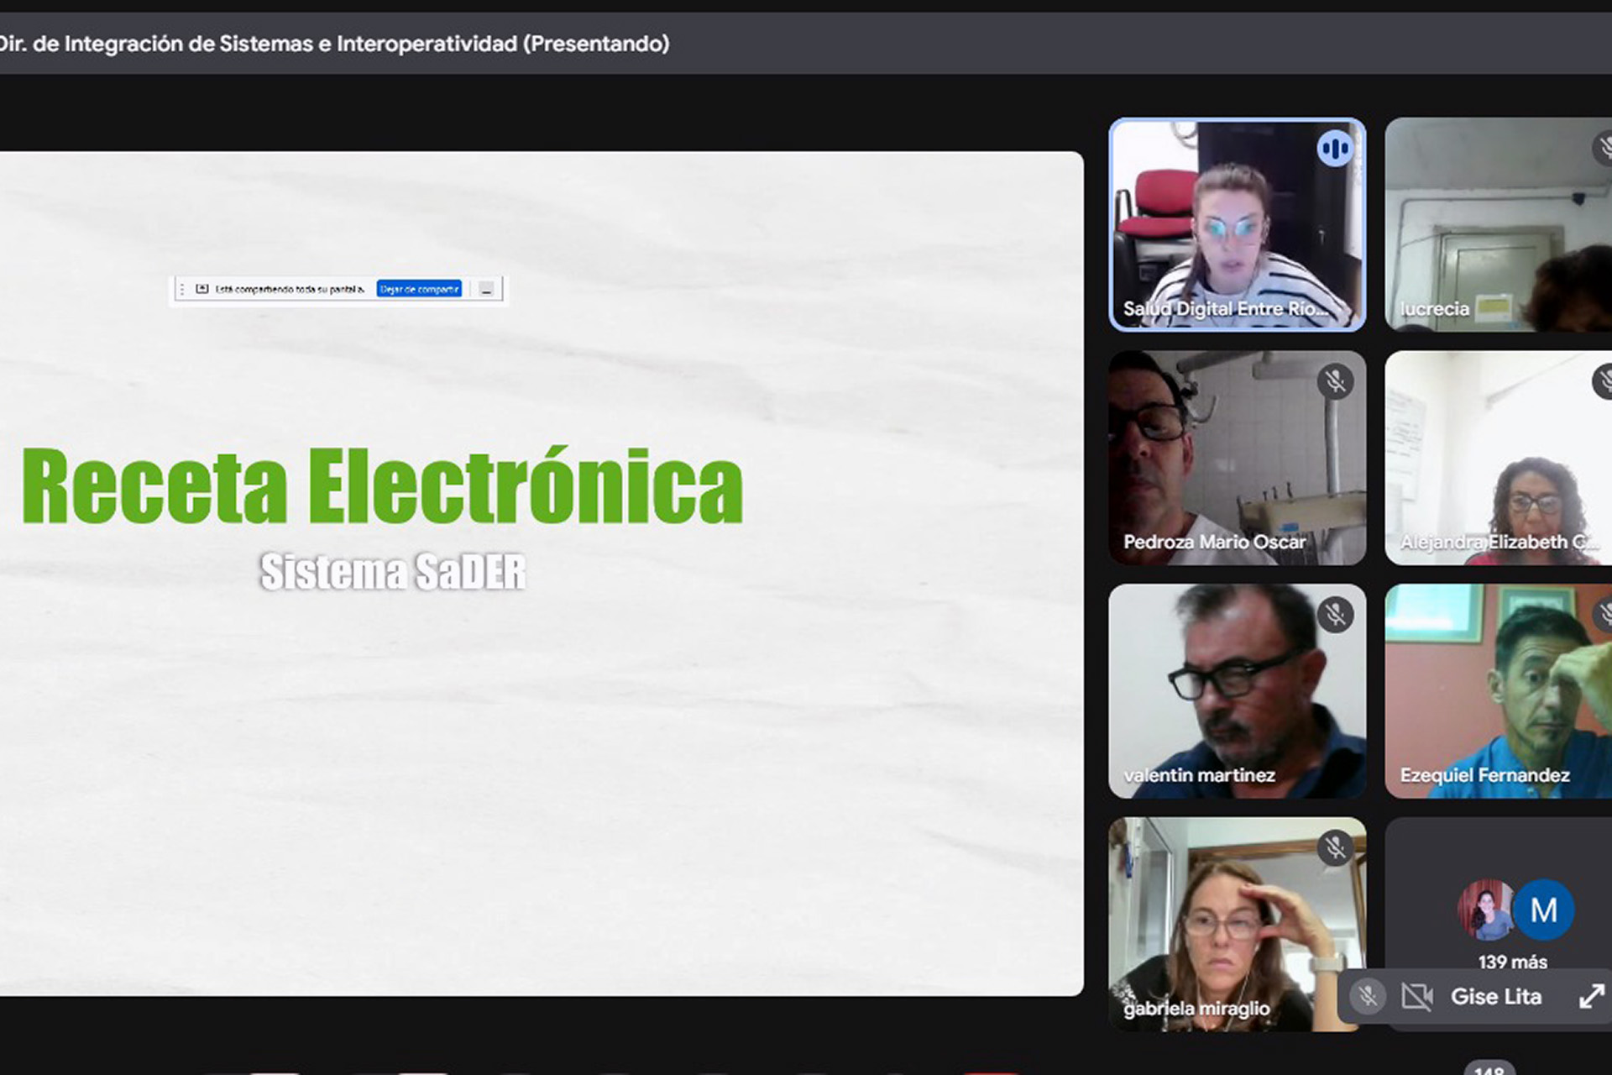This screenshot has height=1075, width=1612.
Task: Click muted mic icon on gabriela miraglio tile
Action: (x=1334, y=847)
